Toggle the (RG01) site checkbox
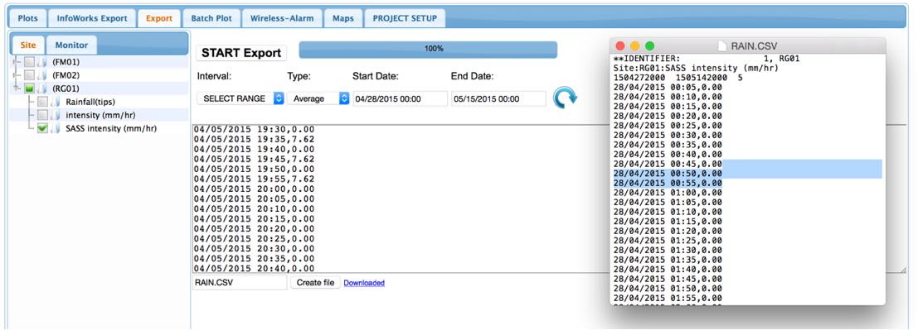 [29, 88]
